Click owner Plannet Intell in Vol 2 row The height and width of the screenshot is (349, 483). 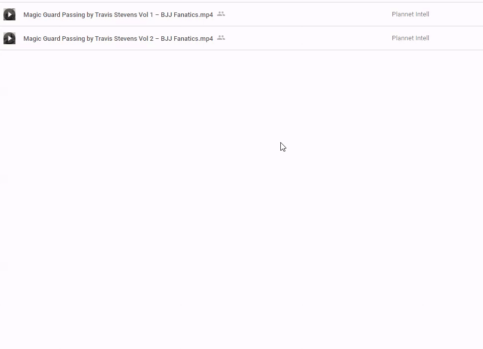pos(410,38)
